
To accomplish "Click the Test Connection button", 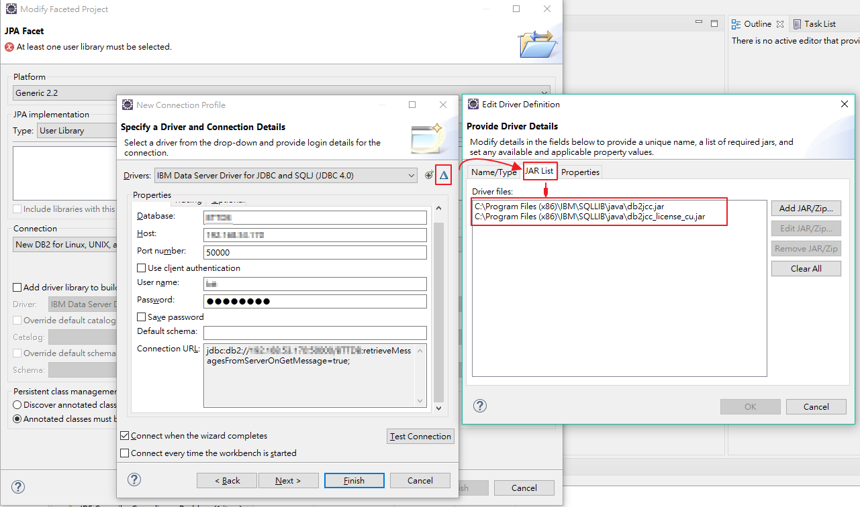I will pyautogui.click(x=420, y=436).
